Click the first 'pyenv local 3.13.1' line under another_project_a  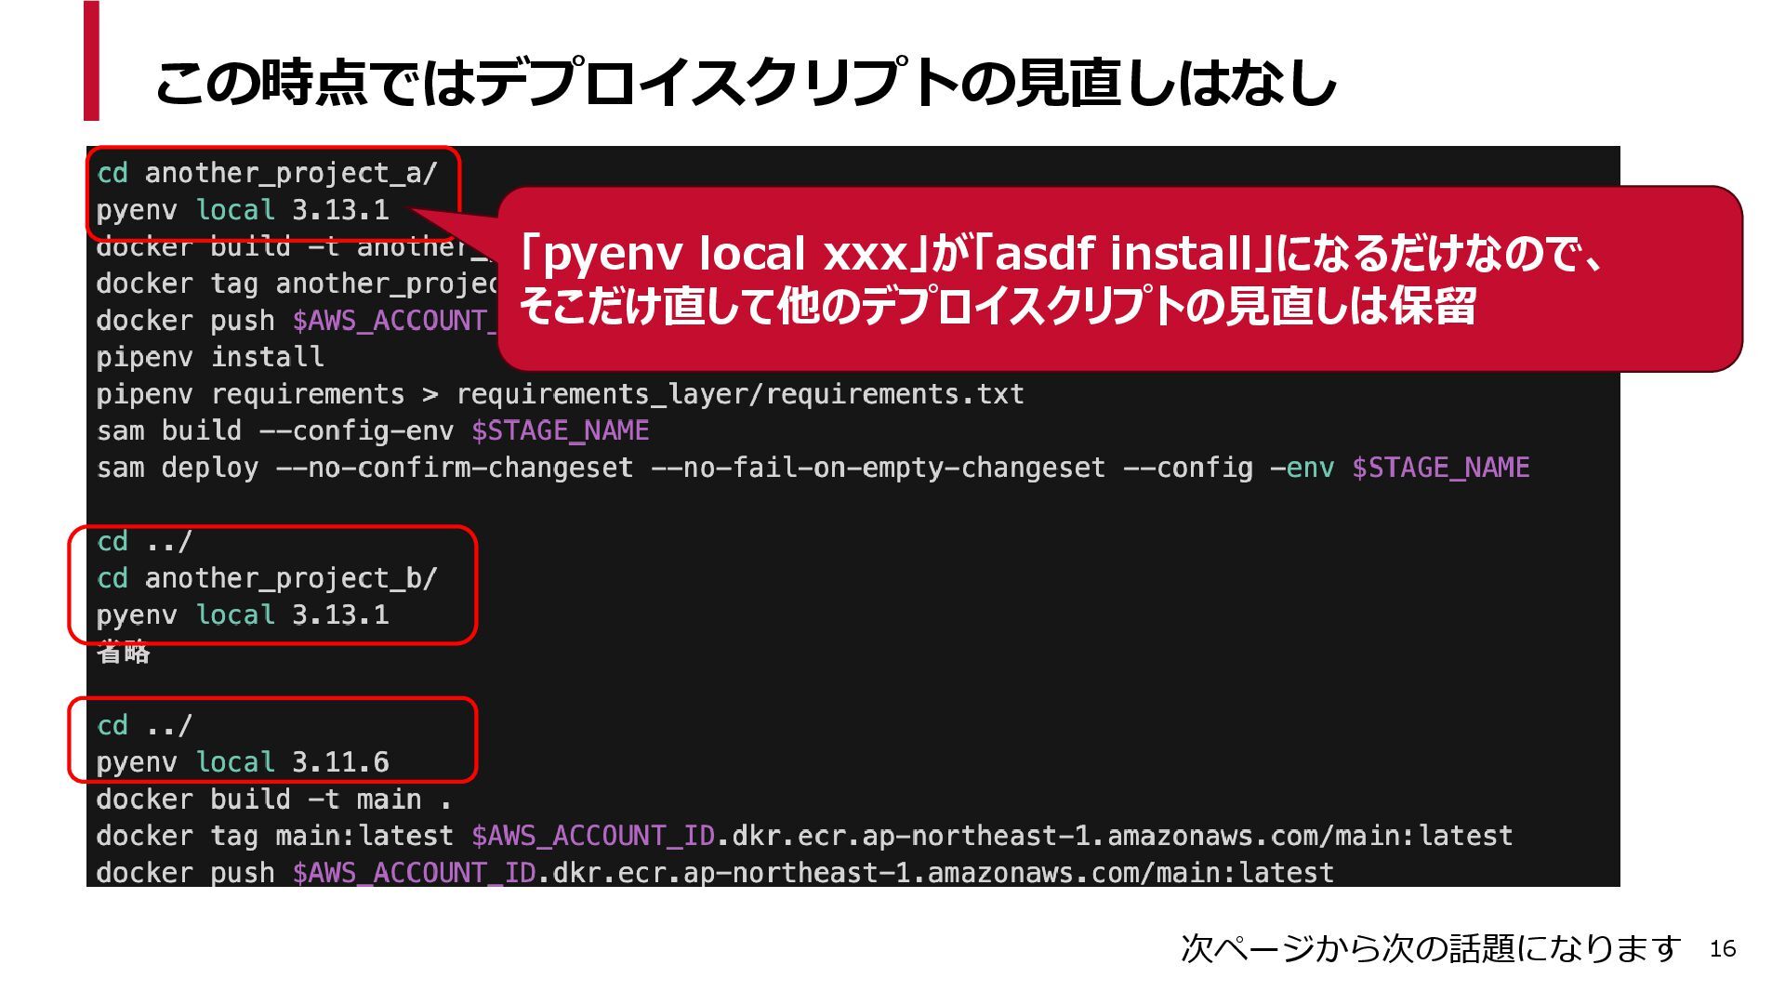coord(243,210)
